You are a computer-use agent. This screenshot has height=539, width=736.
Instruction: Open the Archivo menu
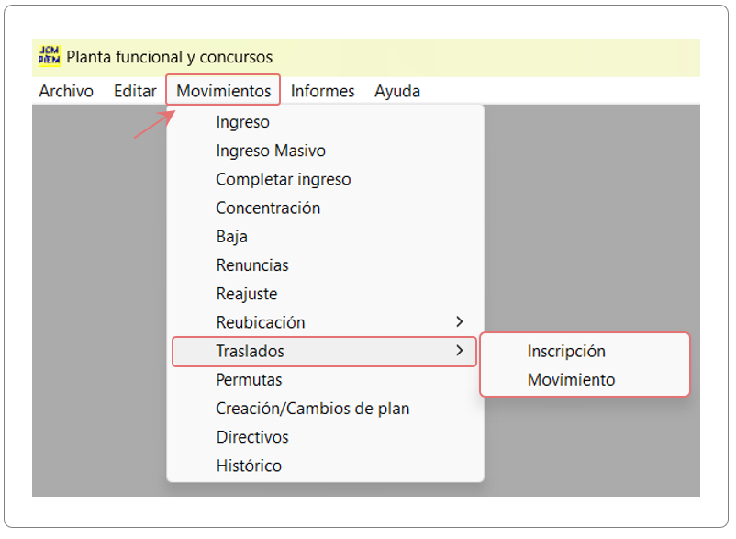pos(66,91)
